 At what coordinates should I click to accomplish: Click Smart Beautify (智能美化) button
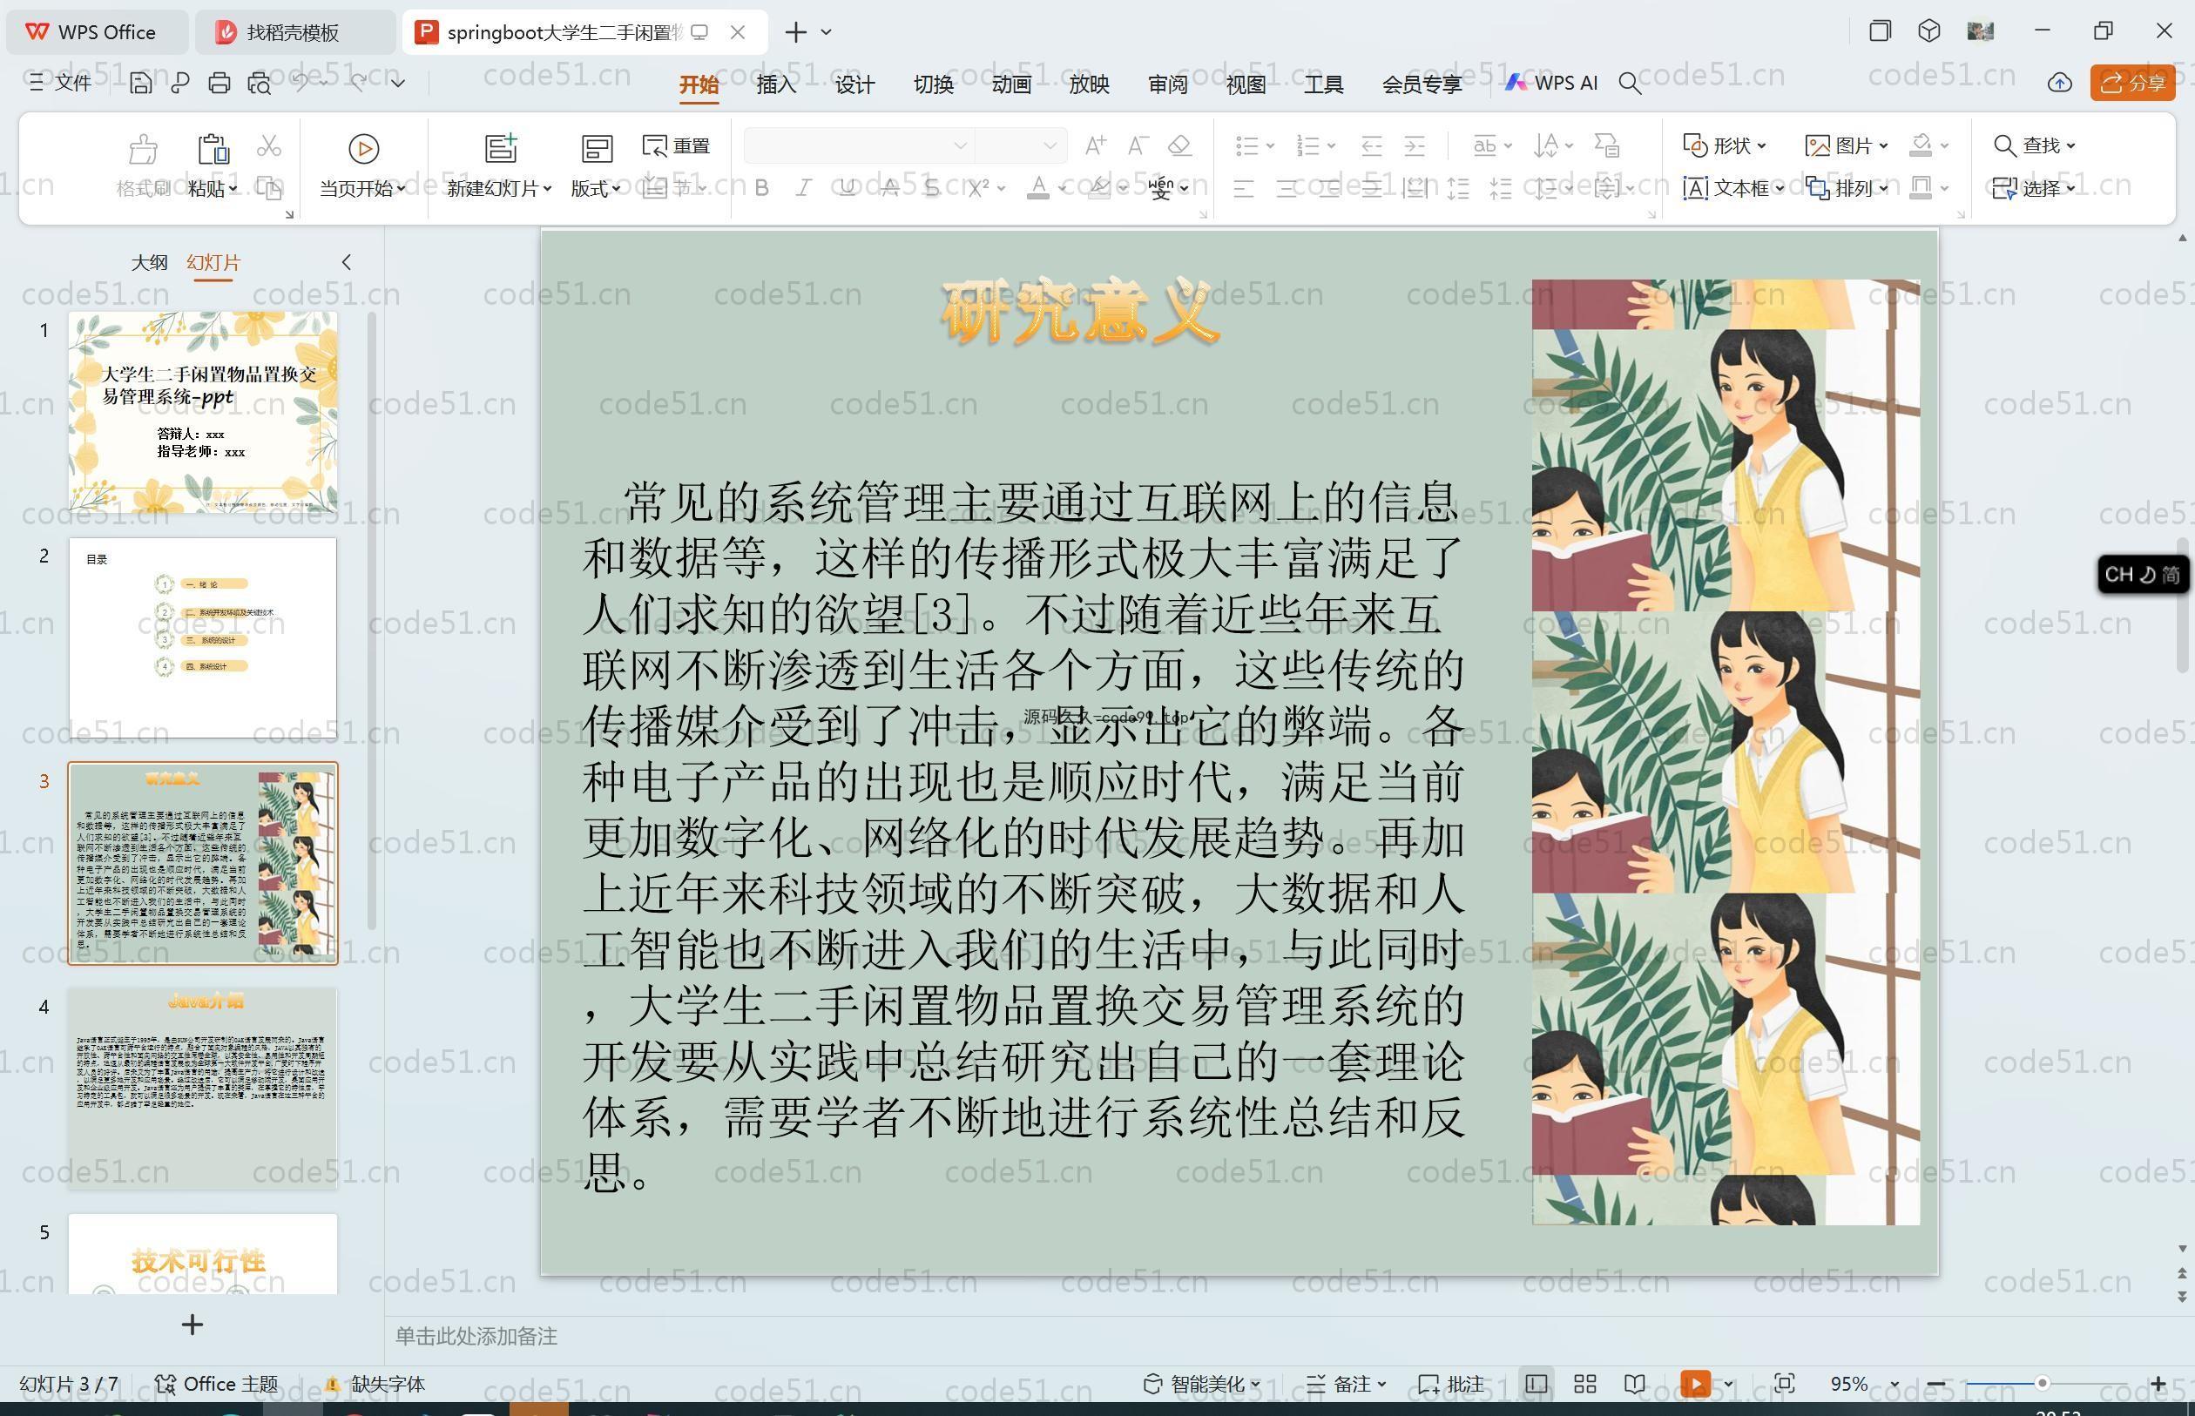coord(1201,1384)
